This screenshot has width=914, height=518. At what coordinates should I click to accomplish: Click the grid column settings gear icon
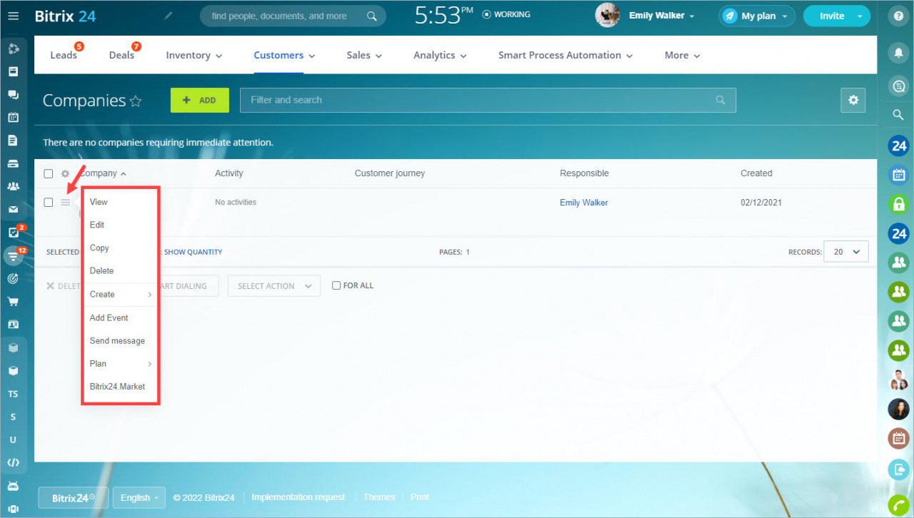[x=65, y=173]
